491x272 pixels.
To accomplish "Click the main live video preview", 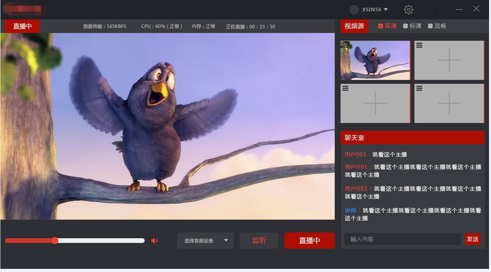I will coord(168,126).
